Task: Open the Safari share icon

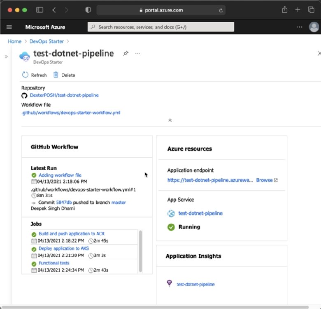Action: coord(284,9)
